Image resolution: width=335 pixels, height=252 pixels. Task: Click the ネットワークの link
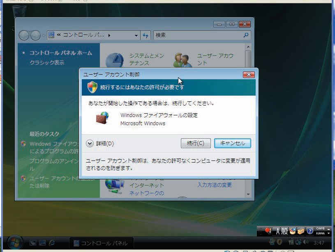pyautogui.click(x=147, y=193)
